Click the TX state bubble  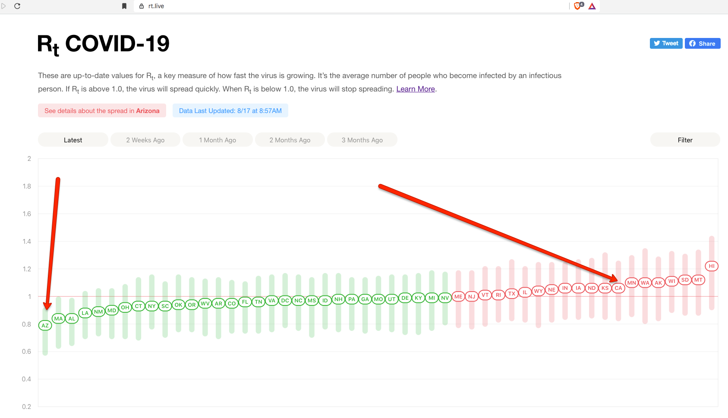click(x=512, y=294)
